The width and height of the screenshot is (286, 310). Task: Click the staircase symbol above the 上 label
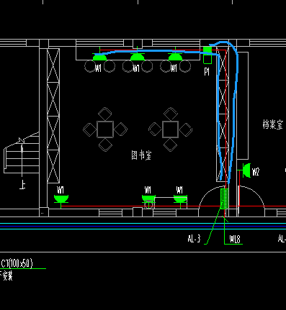point(22,152)
